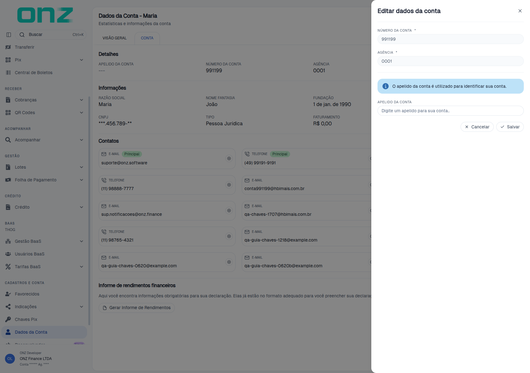Viewport: 530px width, 373px height.
Task: Open Central de Boletos barcode icon
Action: coord(8,73)
